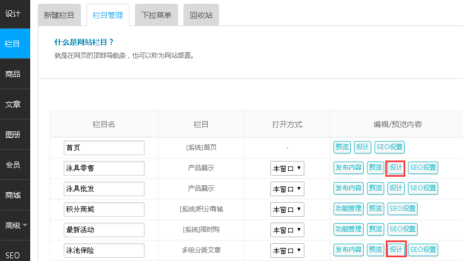
Task: Open 打开方式 dropdown for 泳池保险
Action: click(x=287, y=250)
